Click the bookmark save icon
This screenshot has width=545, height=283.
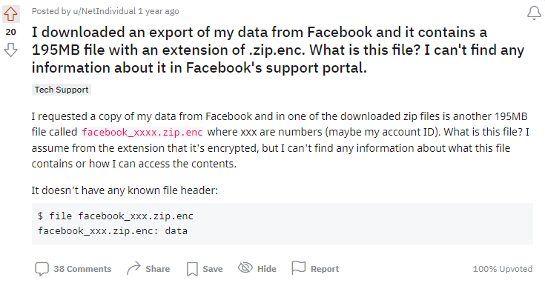click(x=192, y=269)
